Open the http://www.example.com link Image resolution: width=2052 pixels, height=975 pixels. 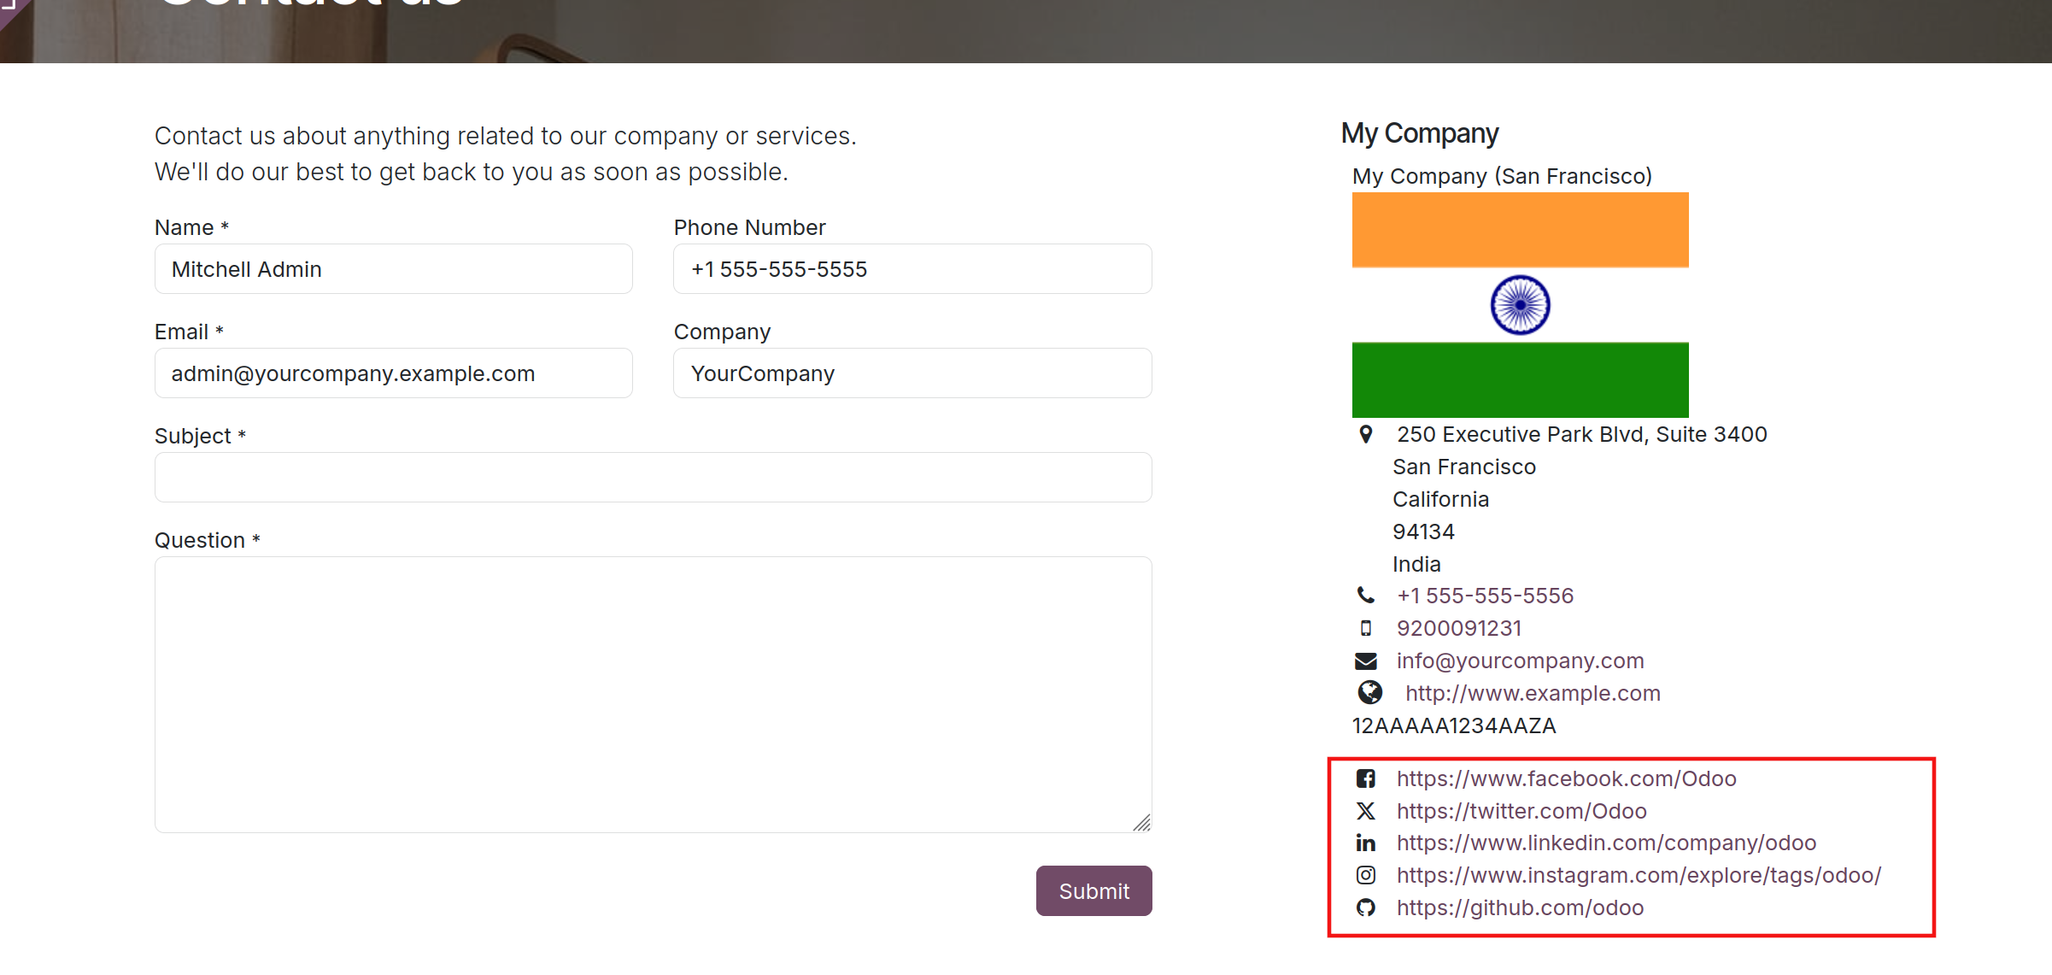click(x=1533, y=693)
